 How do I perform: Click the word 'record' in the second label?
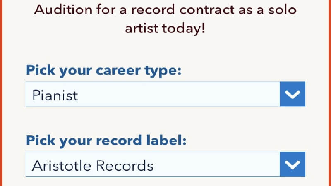pos(119,141)
